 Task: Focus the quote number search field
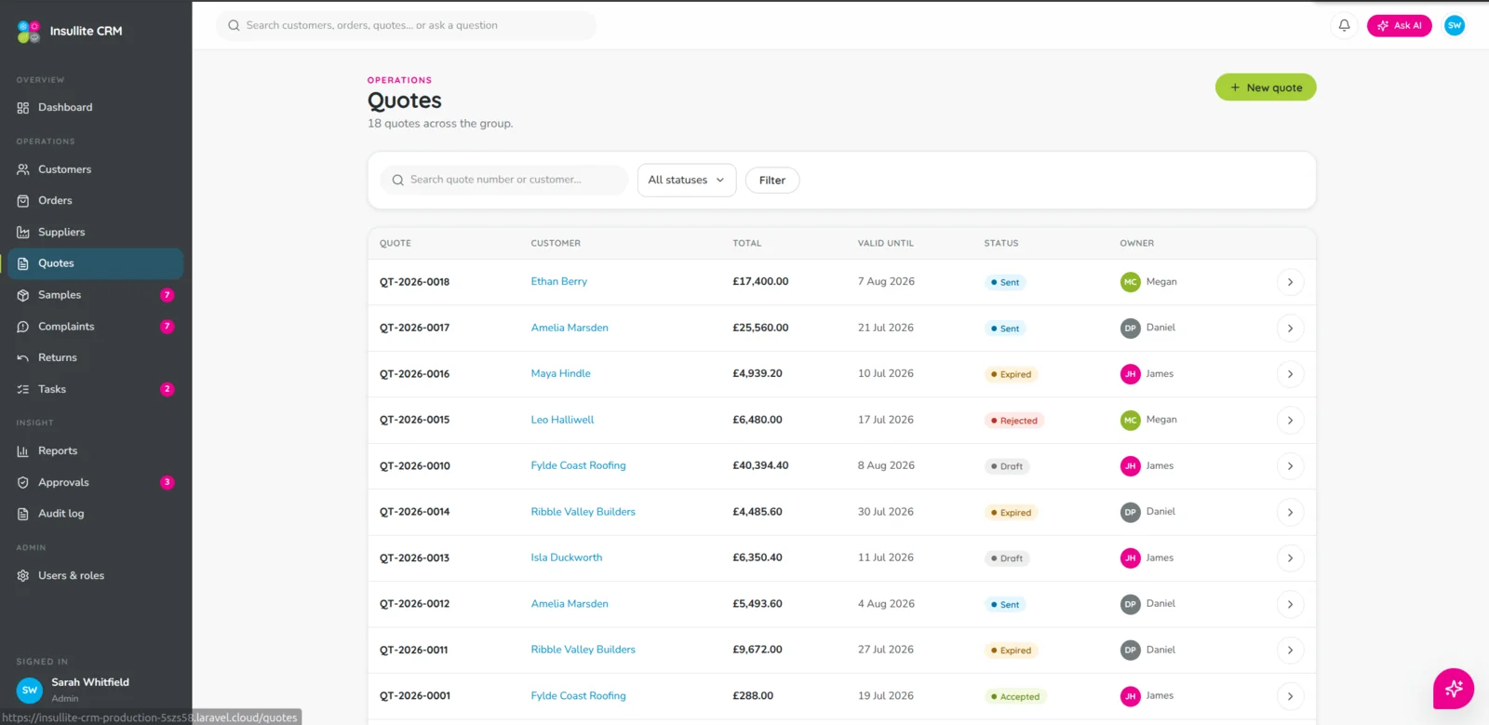coord(503,181)
